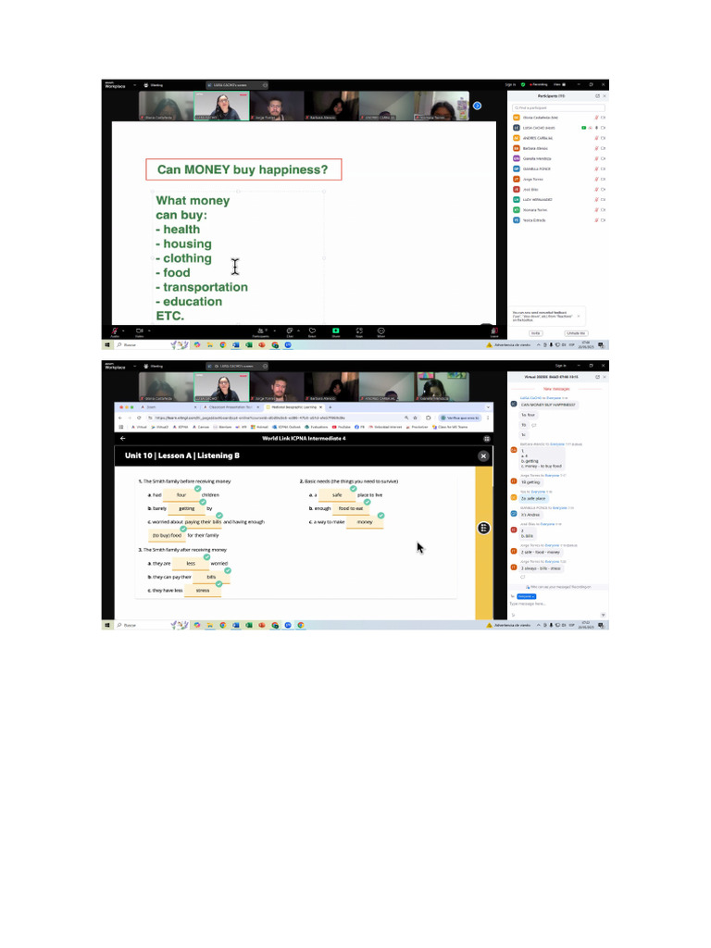Click the encryption shield icon beside Sign in
Screen dimensions: 711x948
[523, 84]
